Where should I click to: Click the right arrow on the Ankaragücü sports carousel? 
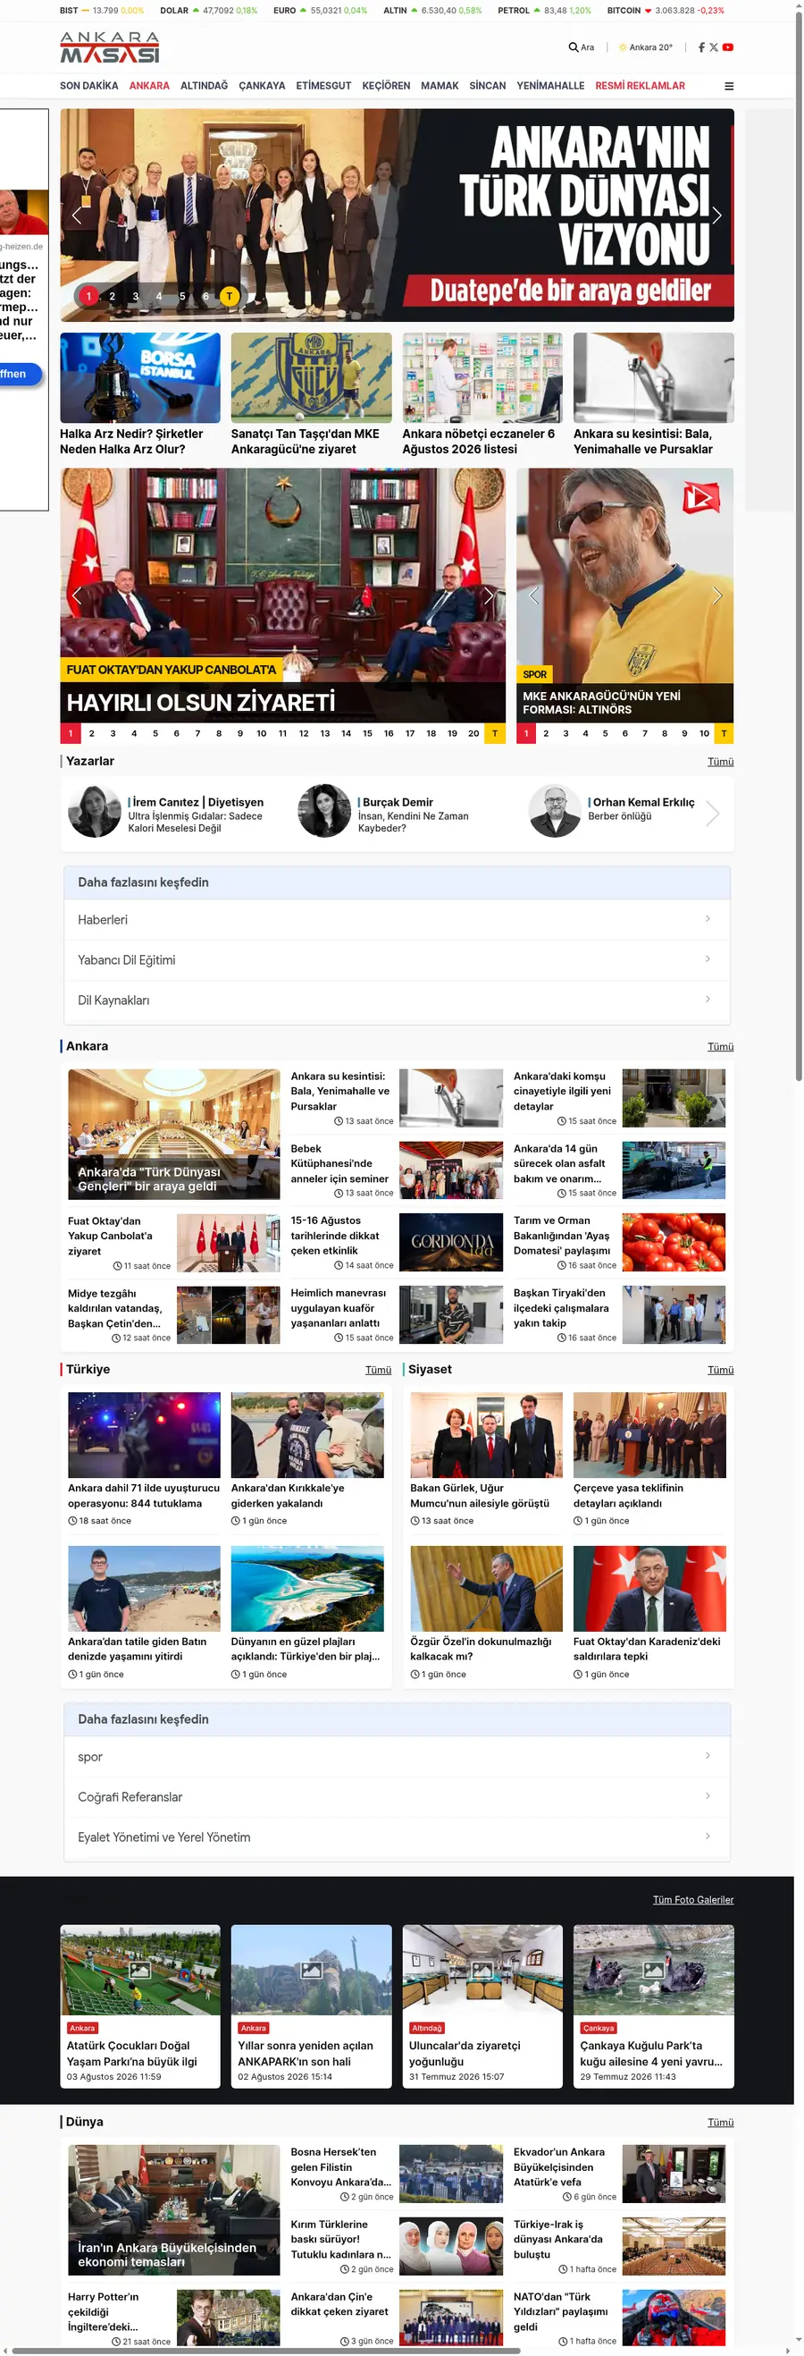point(716,595)
